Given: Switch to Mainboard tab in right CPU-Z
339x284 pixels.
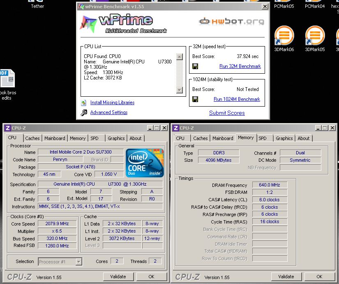Looking at the screenshot, I should click(223, 138).
